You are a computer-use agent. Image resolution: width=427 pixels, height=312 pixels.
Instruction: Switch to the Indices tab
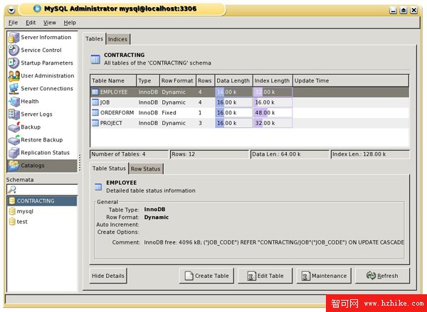[x=117, y=39]
